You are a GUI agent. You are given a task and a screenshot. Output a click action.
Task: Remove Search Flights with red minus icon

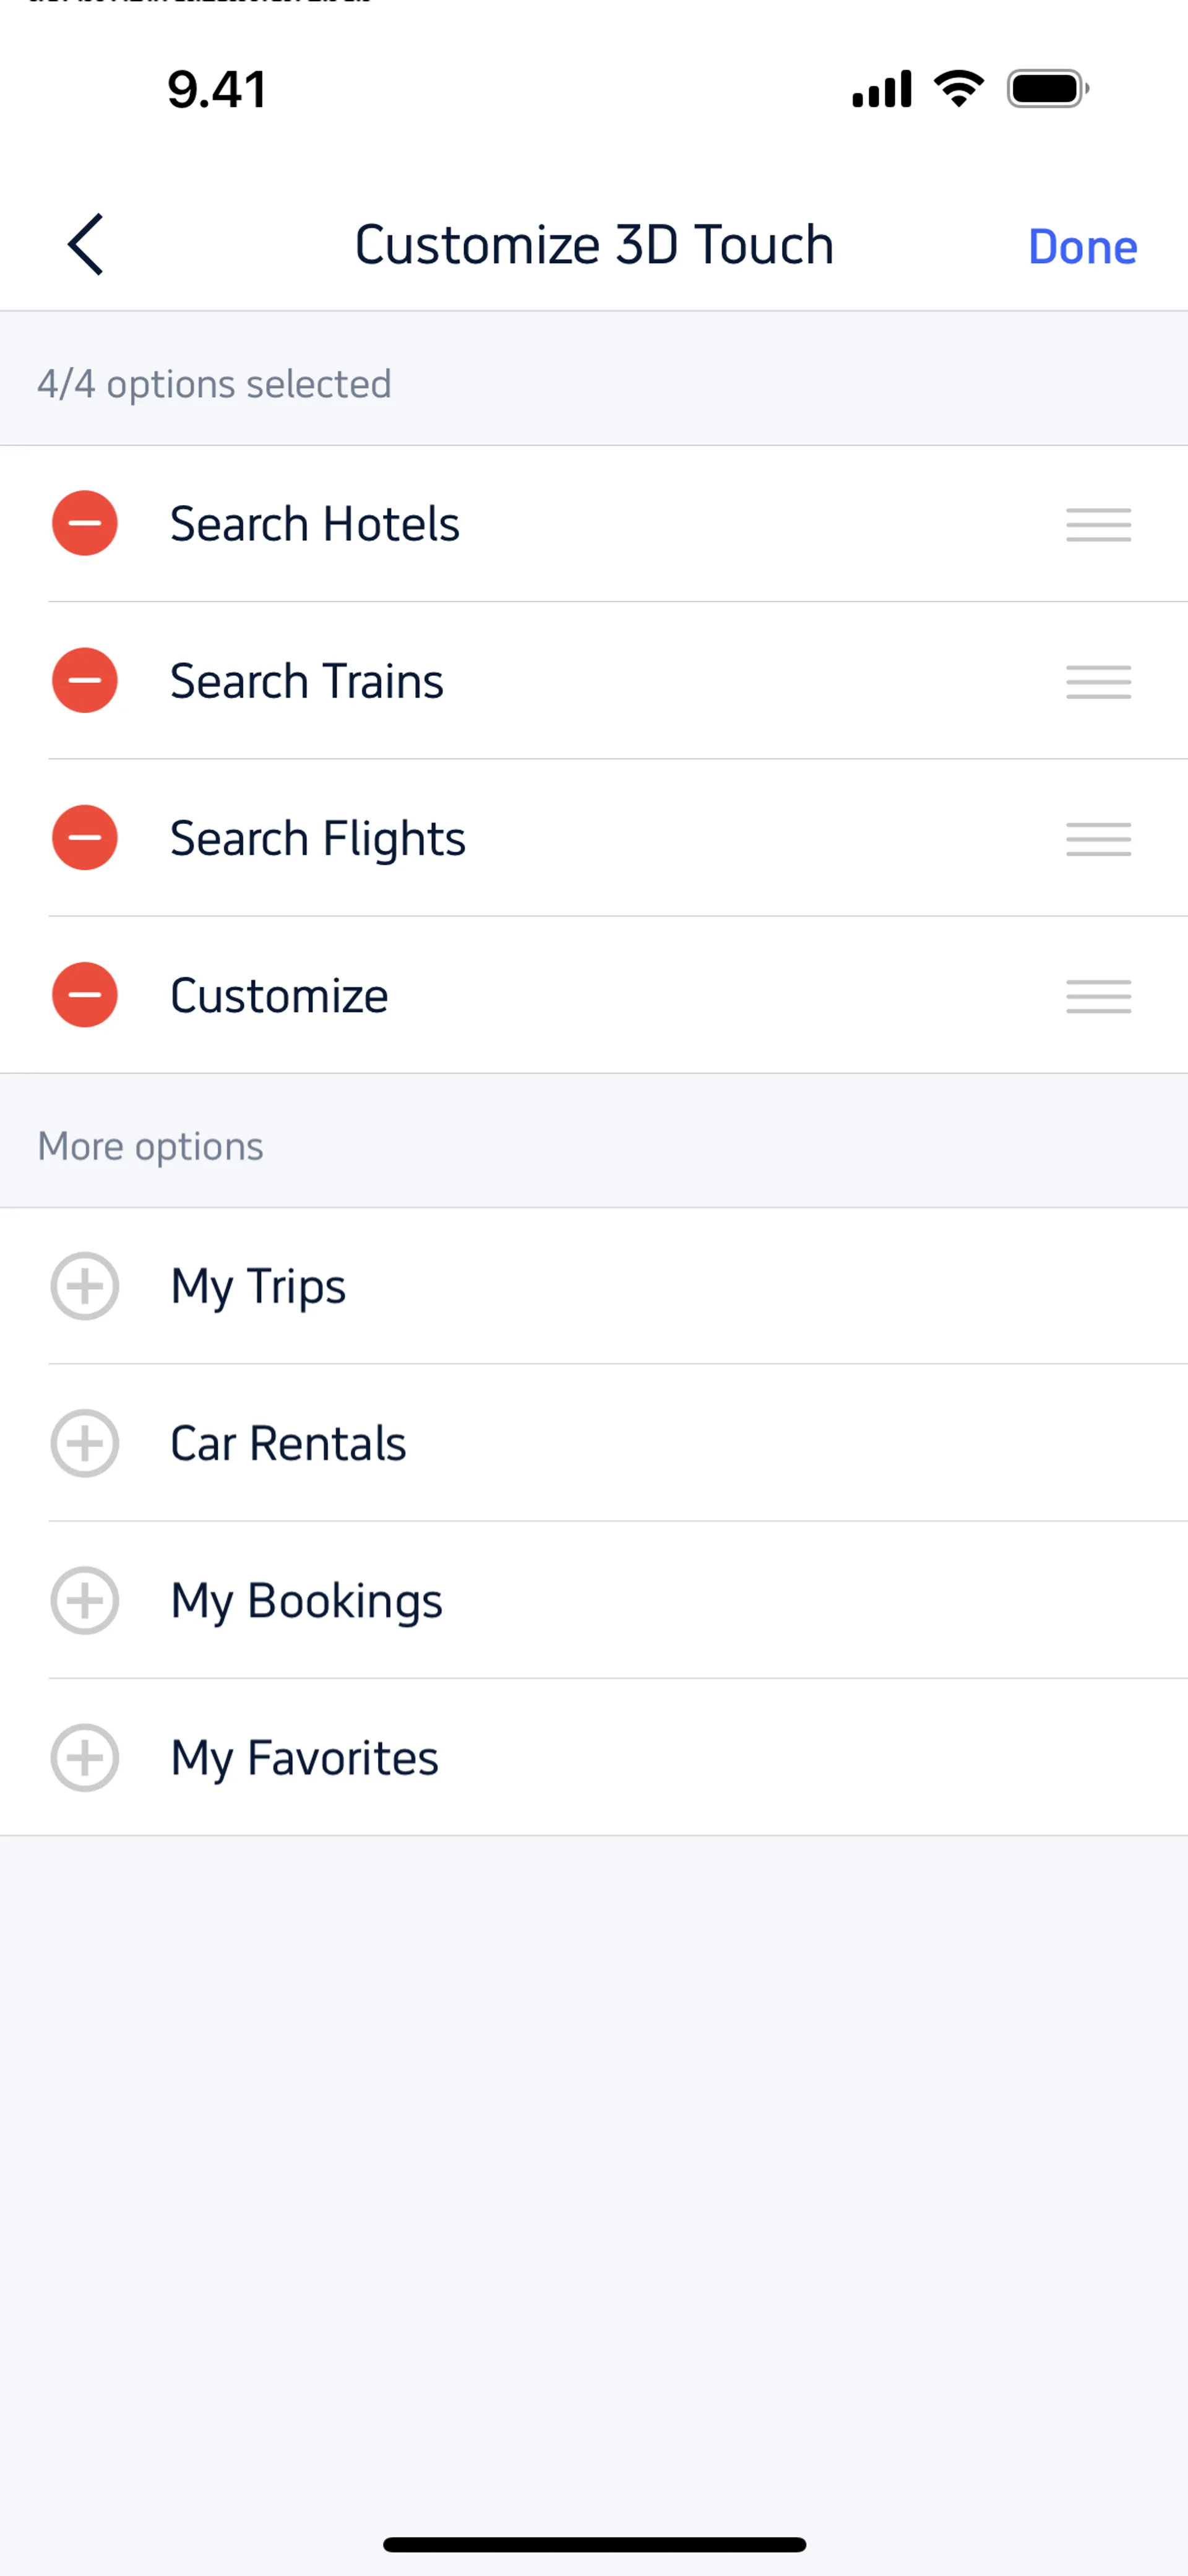(x=85, y=838)
